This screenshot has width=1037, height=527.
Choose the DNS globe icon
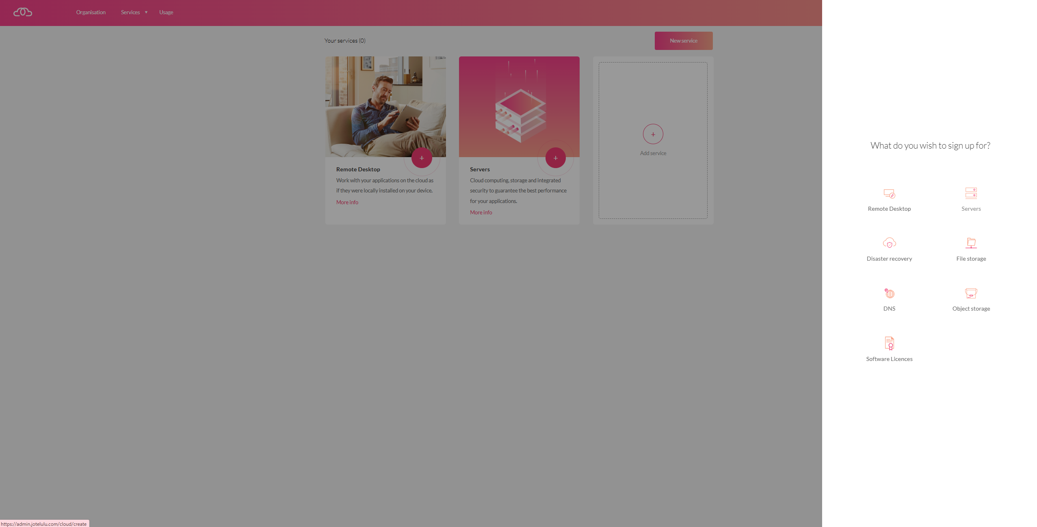point(889,293)
